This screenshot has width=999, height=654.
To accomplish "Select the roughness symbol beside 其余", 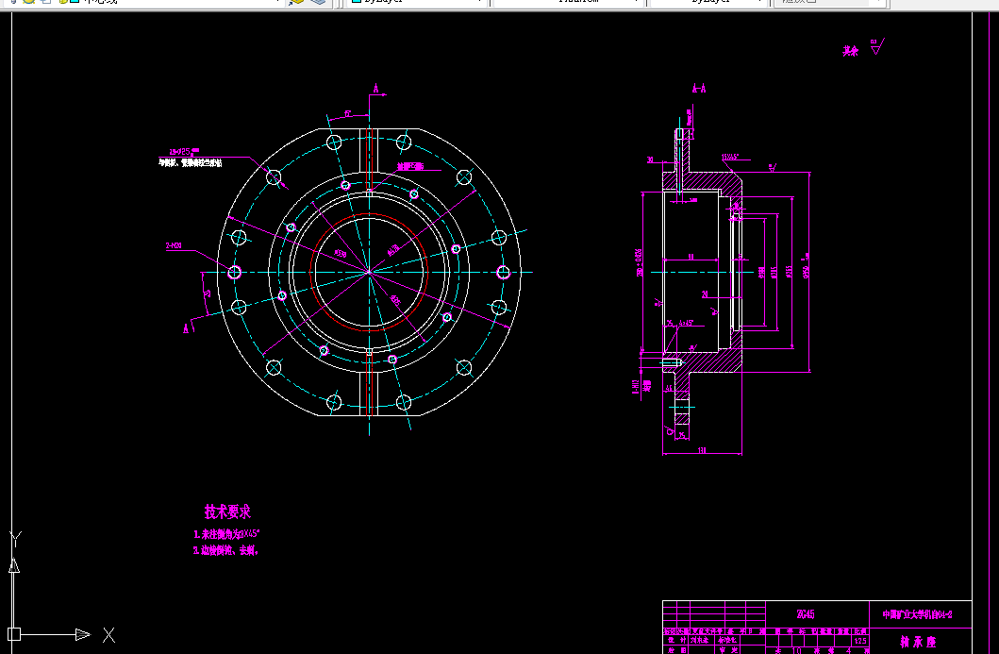I will coord(877,47).
